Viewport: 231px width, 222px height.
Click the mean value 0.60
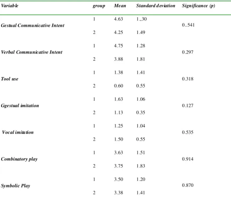point(118,86)
